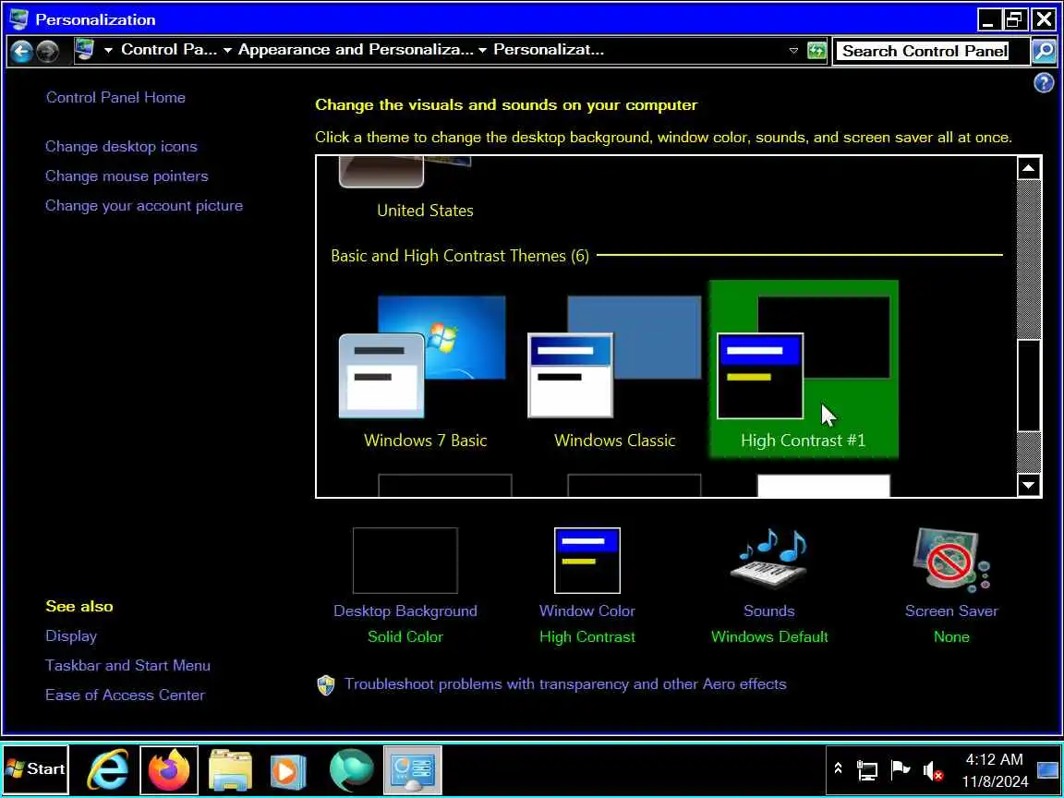This screenshot has width=1064, height=798.
Task: Click Desktop Background text link
Action: click(x=405, y=611)
